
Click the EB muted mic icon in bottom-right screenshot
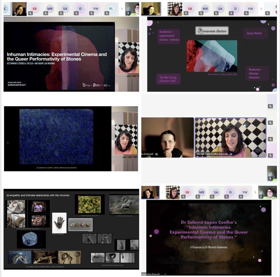point(183,197)
